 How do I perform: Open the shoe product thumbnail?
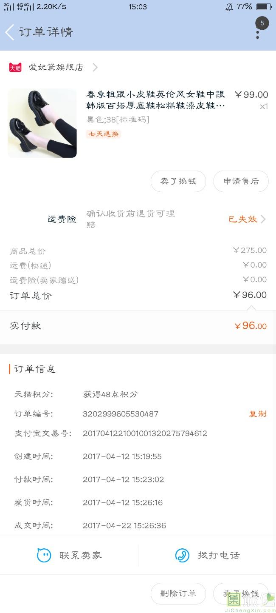pyautogui.click(x=42, y=123)
